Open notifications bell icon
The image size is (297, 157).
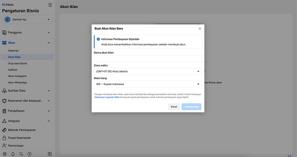13,154
